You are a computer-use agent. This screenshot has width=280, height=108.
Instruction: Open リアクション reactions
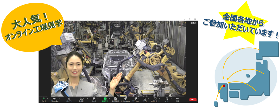[x=136, y=99]
